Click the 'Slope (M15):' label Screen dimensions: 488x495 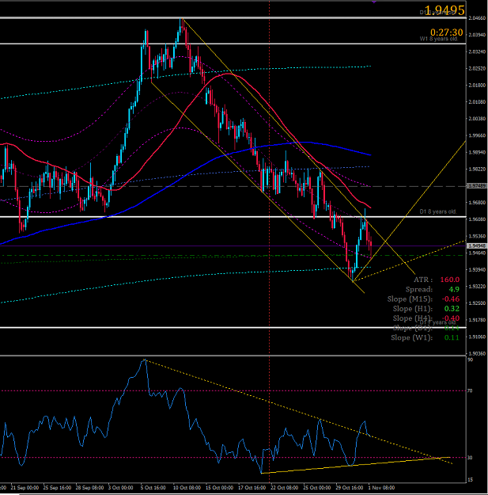point(410,299)
